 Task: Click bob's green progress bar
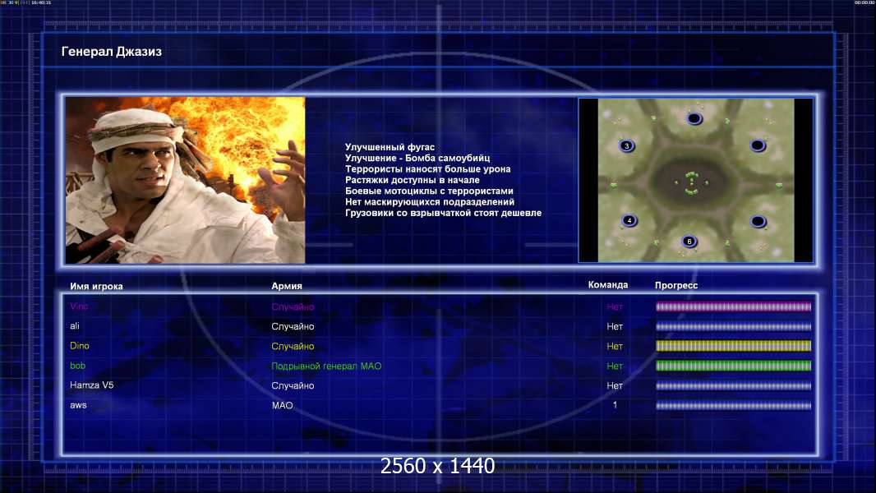[x=734, y=366]
